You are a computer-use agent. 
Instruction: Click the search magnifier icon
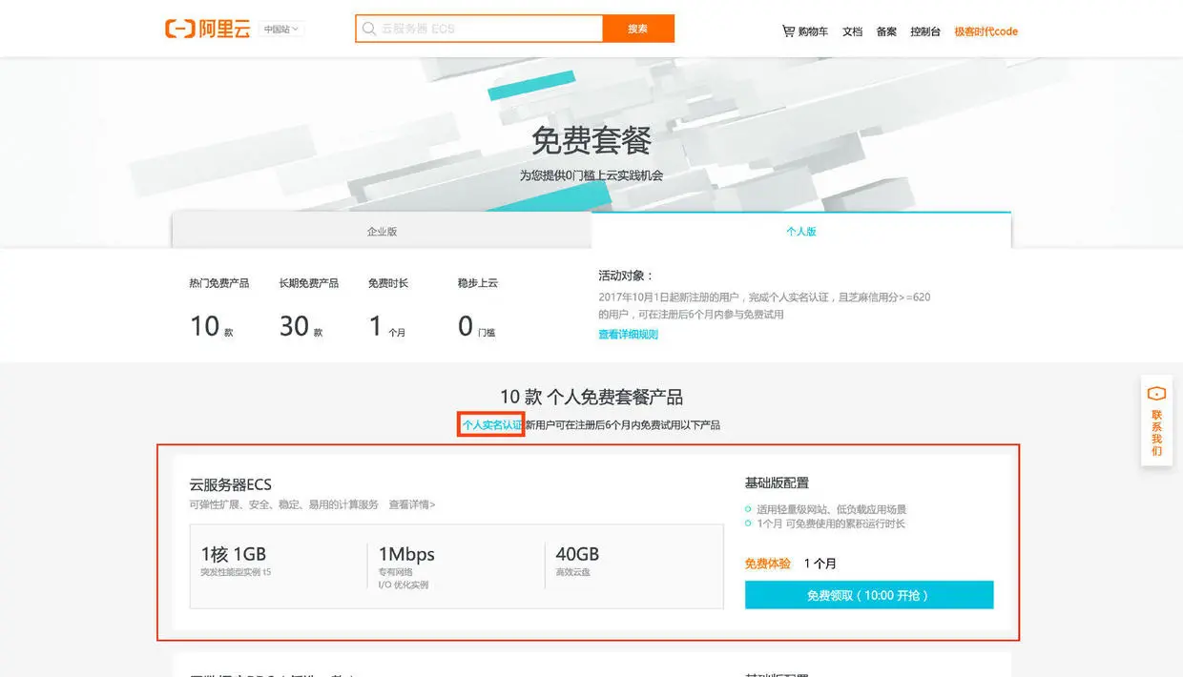(x=368, y=29)
